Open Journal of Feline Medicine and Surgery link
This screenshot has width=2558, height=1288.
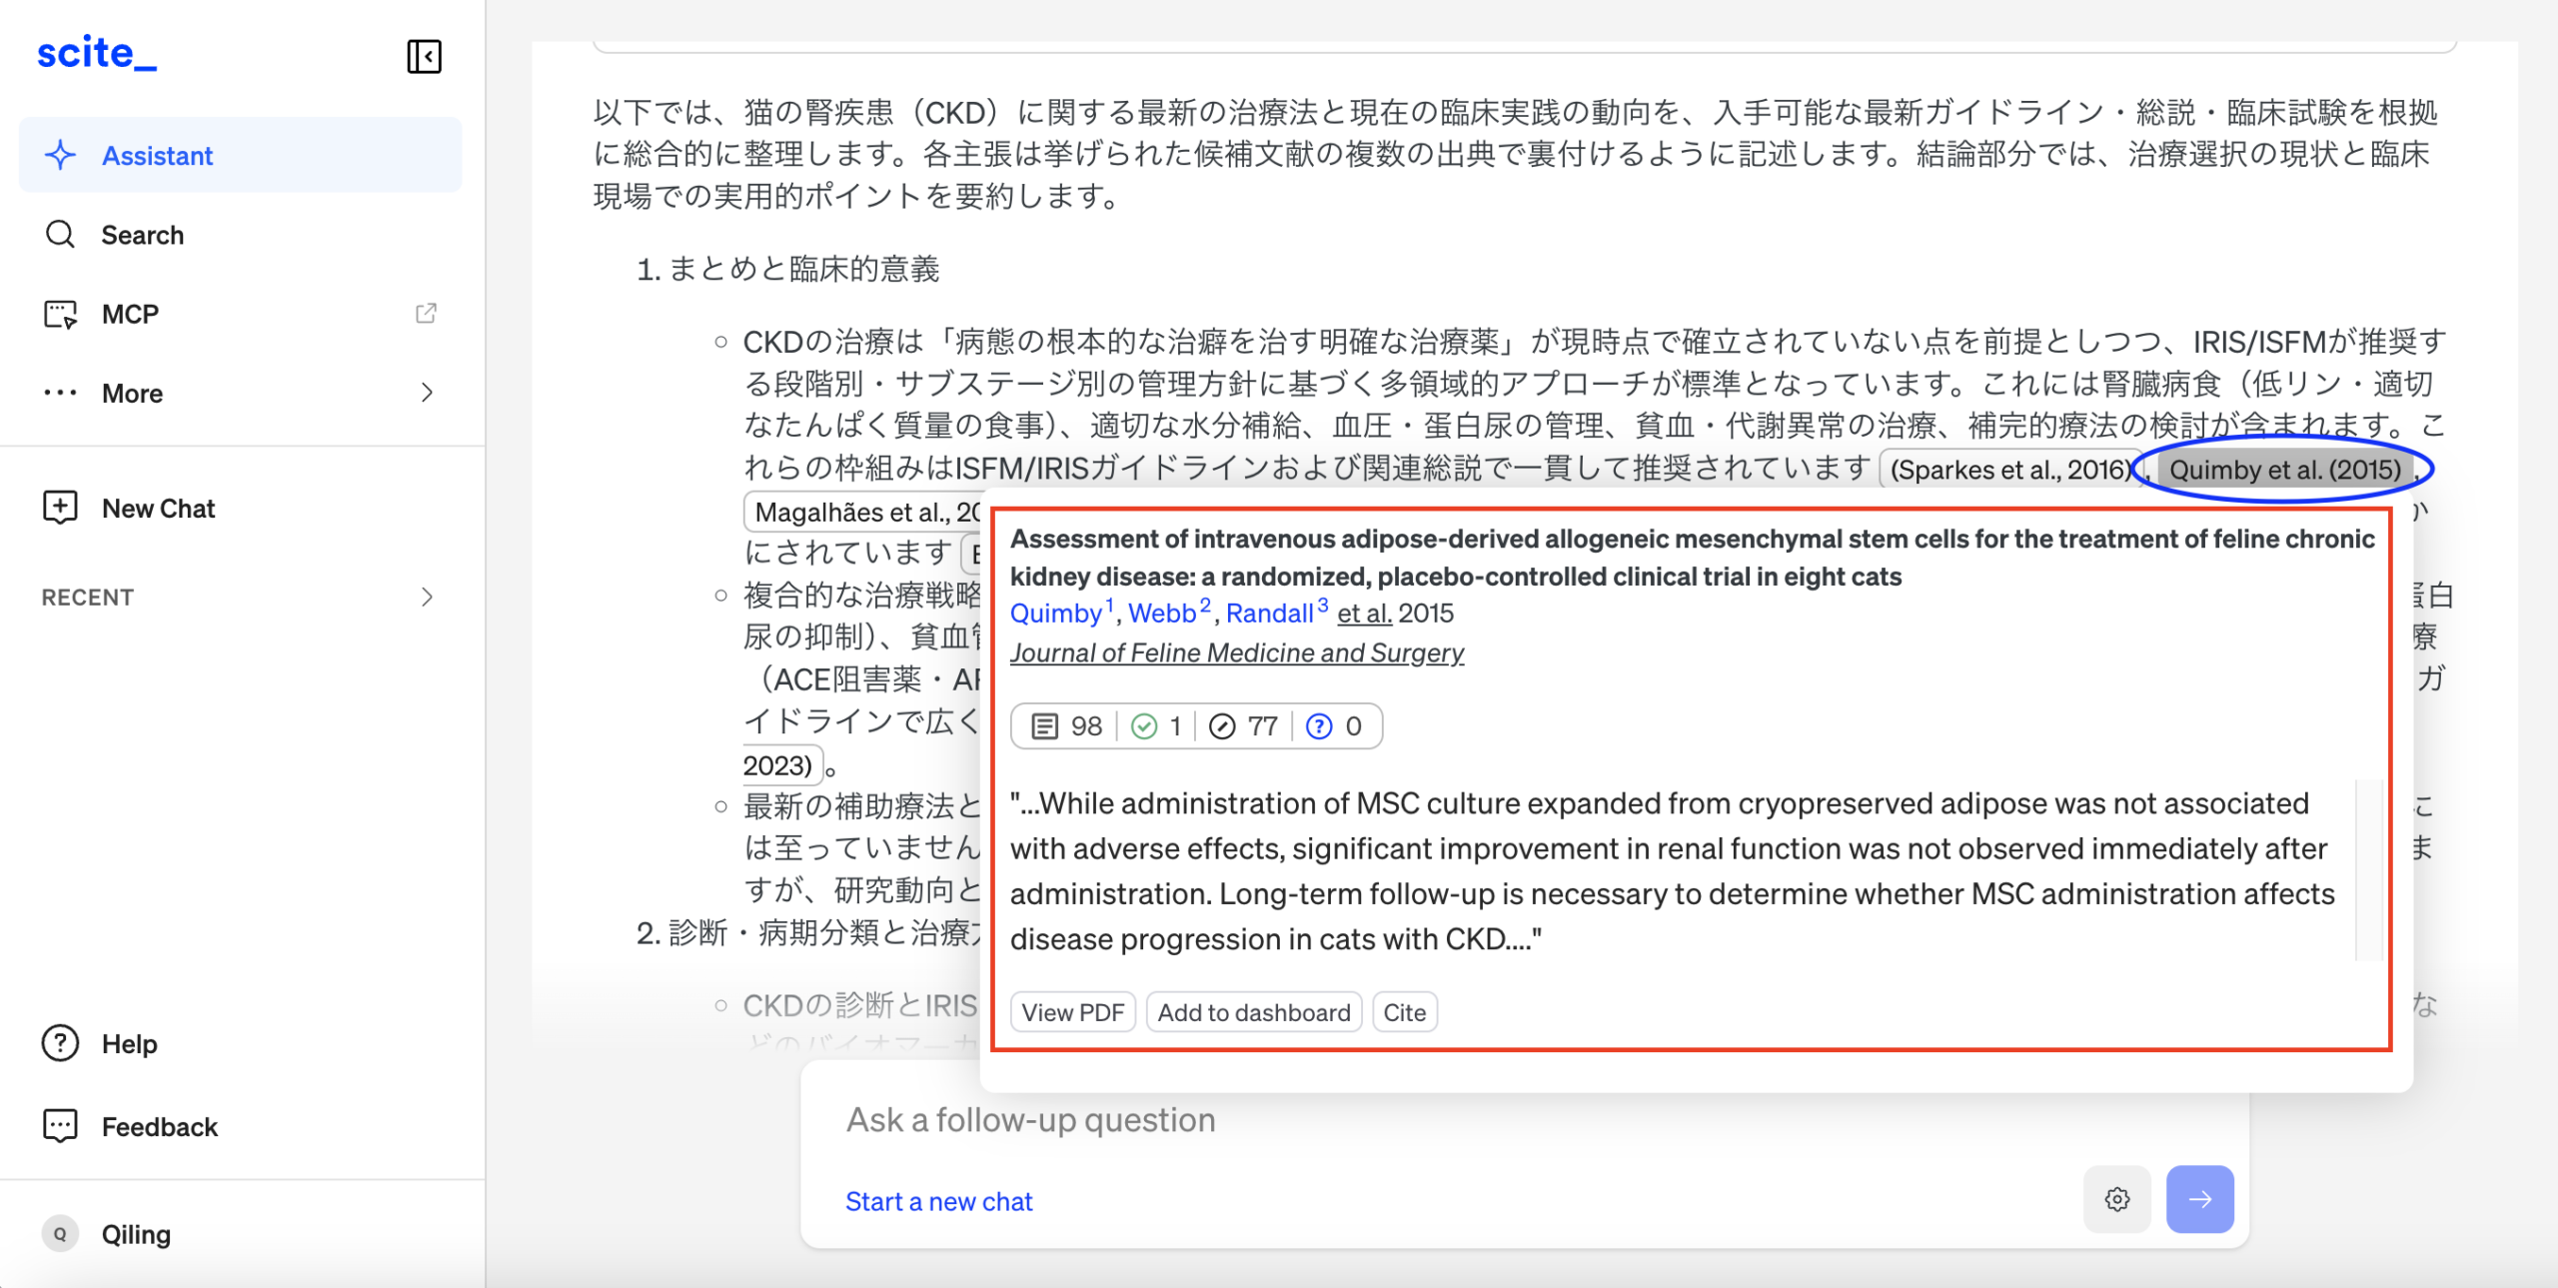[1236, 652]
